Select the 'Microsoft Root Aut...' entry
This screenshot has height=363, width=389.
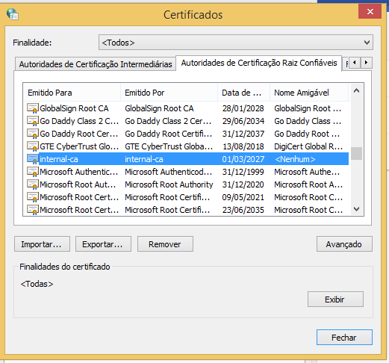tap(78, 184)
